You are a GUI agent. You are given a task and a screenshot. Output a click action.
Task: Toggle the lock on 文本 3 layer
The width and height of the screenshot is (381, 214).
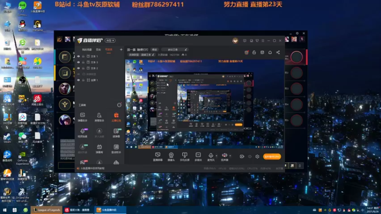coord(83,62)
